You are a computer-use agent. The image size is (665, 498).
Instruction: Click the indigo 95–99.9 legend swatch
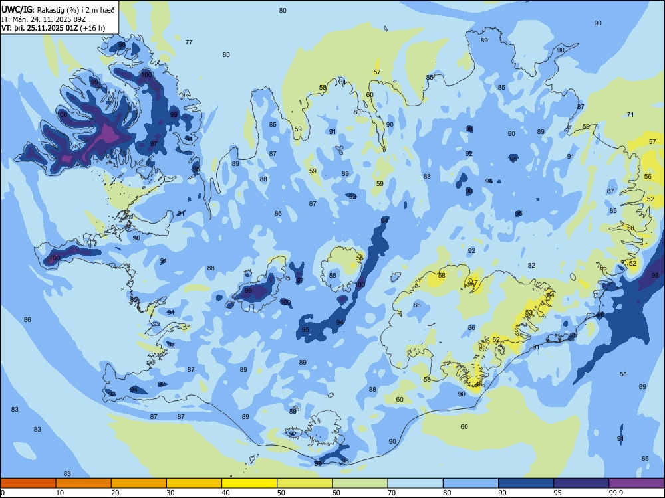581,483
